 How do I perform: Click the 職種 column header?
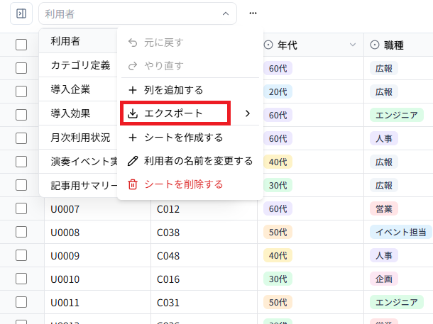[x=398, y=45]
